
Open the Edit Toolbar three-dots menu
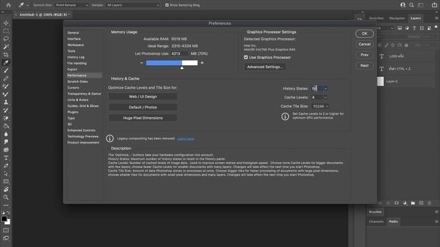click(6, 205)
